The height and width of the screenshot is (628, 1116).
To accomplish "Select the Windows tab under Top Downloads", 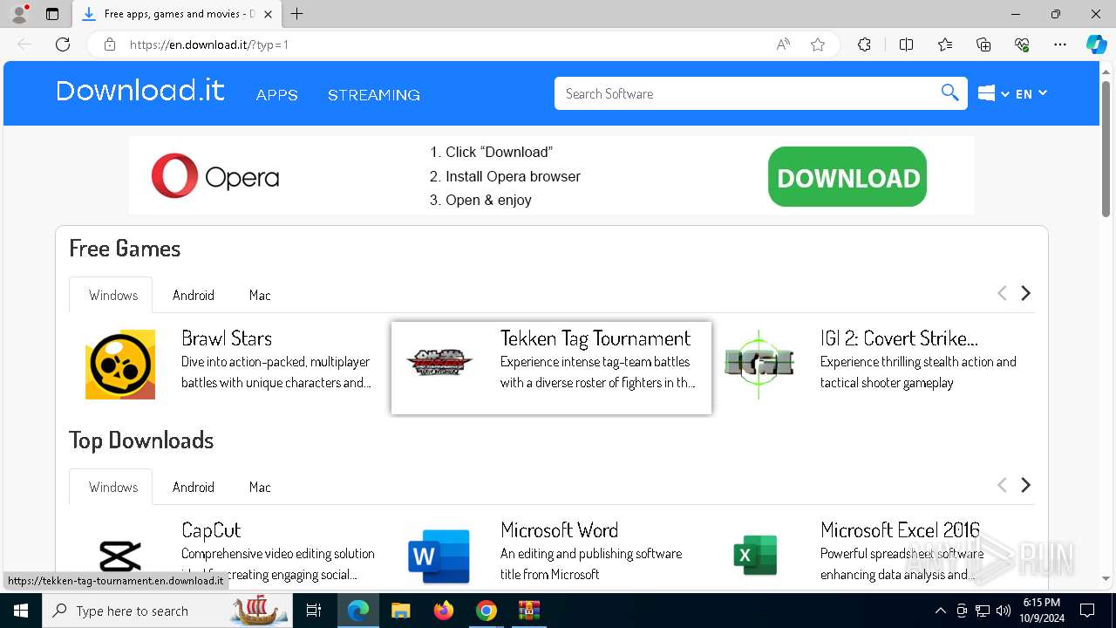I will pos(111,487).
